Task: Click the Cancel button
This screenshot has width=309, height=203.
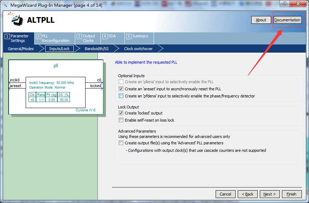Action: click(x=226, y=194)
